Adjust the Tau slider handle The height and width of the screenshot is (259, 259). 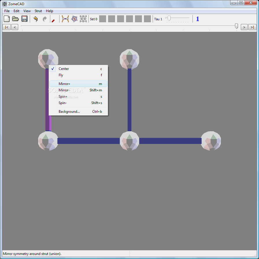click(x=169, y=18)
